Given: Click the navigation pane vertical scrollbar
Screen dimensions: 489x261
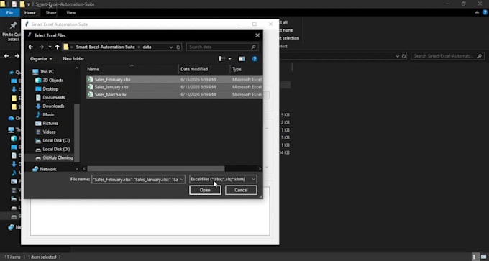Looking at the screenshot, I should click(x=77, y=133).
